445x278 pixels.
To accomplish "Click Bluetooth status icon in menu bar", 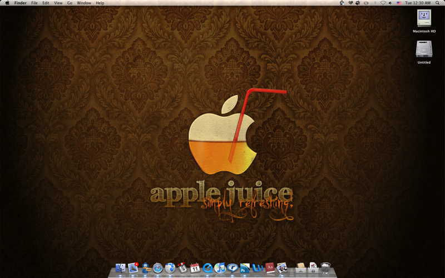I will tap(374, 3).
